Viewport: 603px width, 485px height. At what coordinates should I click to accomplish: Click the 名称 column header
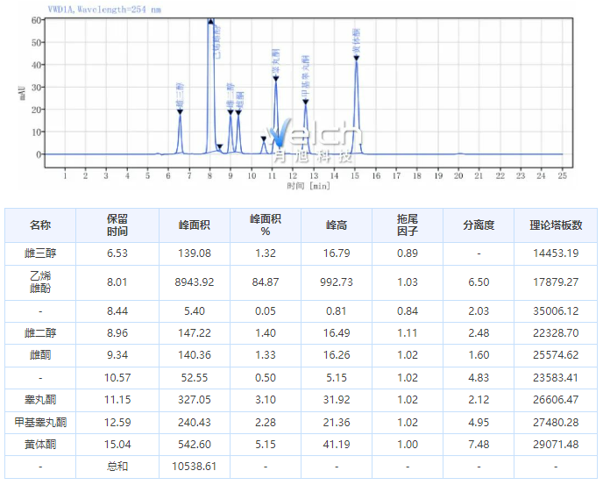[40, 225]
